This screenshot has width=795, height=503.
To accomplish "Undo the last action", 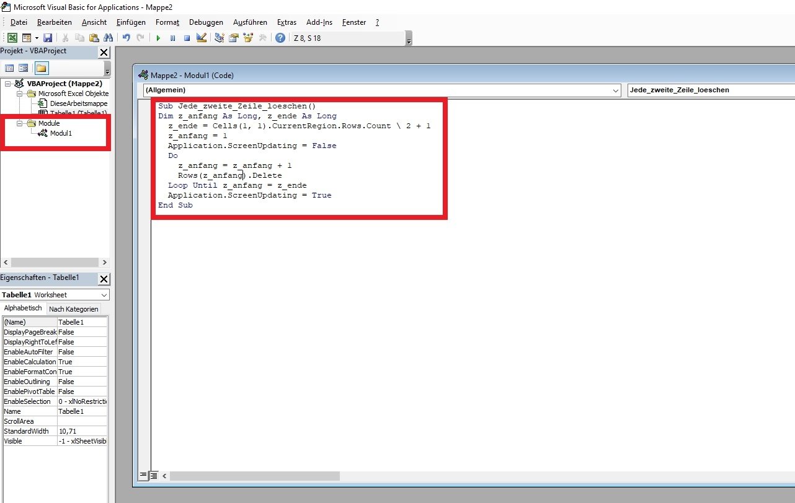I will click(126, 38).
